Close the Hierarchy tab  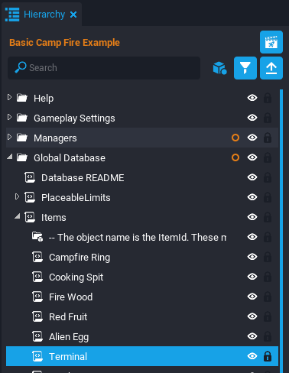(x=73, y=15)
